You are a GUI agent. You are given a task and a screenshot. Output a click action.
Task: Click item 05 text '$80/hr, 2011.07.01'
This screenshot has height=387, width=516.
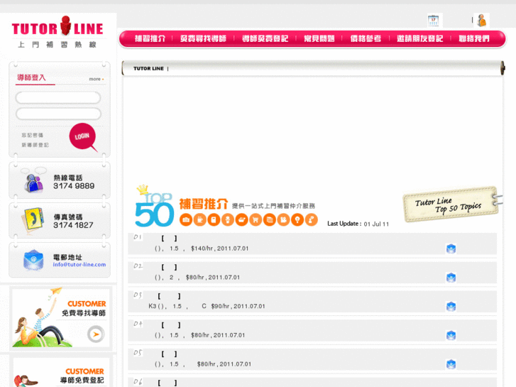click(224, 364)
